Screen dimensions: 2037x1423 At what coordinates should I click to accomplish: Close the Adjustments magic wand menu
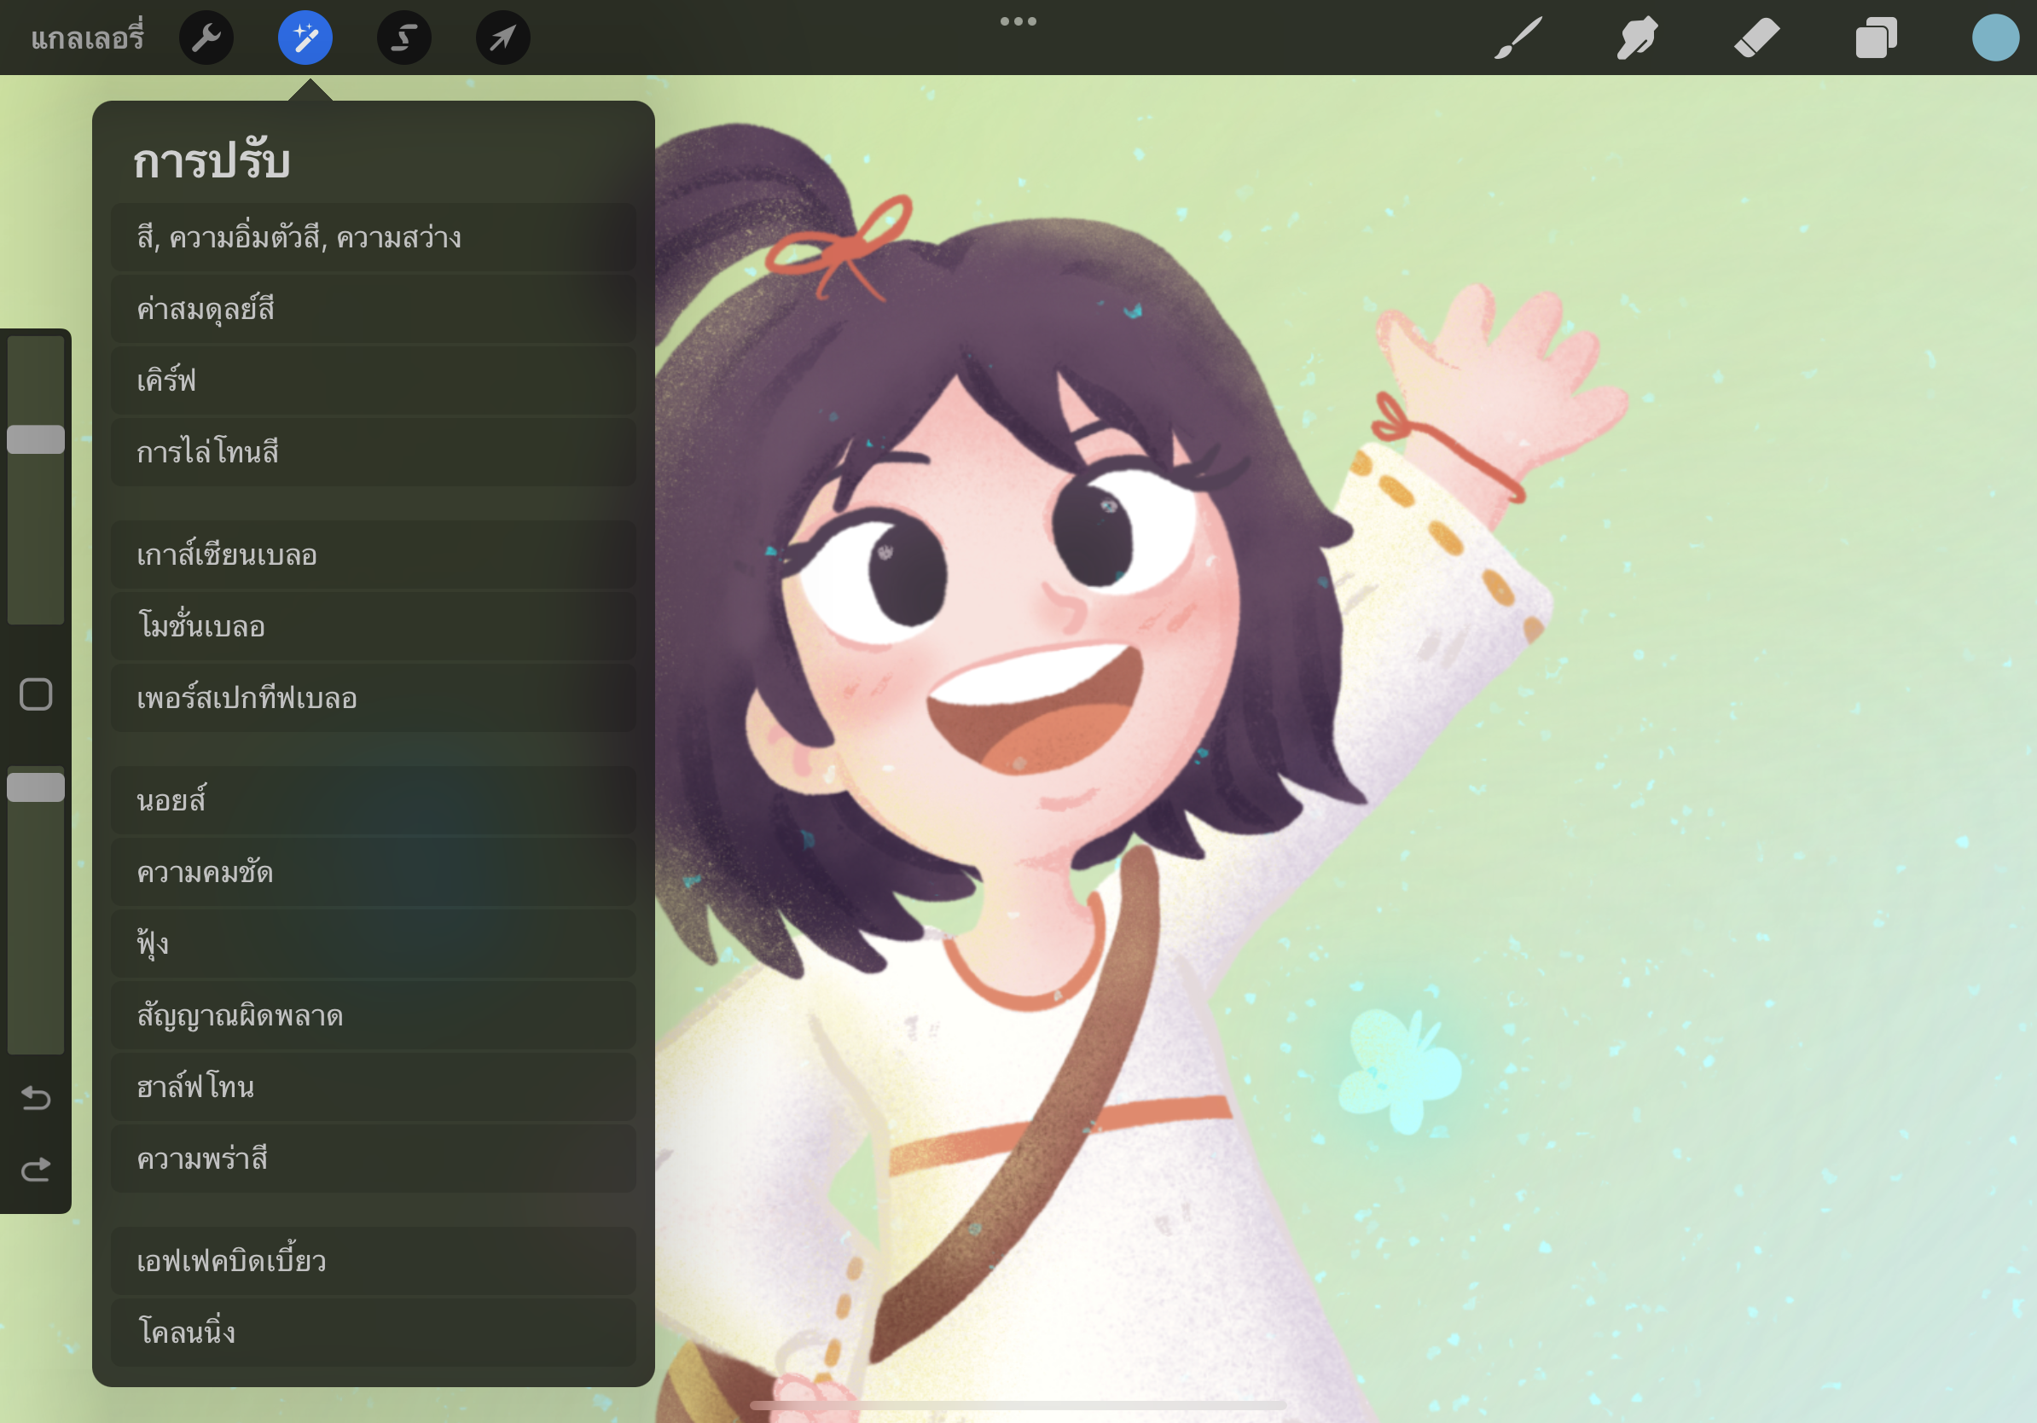click(305, 38)
